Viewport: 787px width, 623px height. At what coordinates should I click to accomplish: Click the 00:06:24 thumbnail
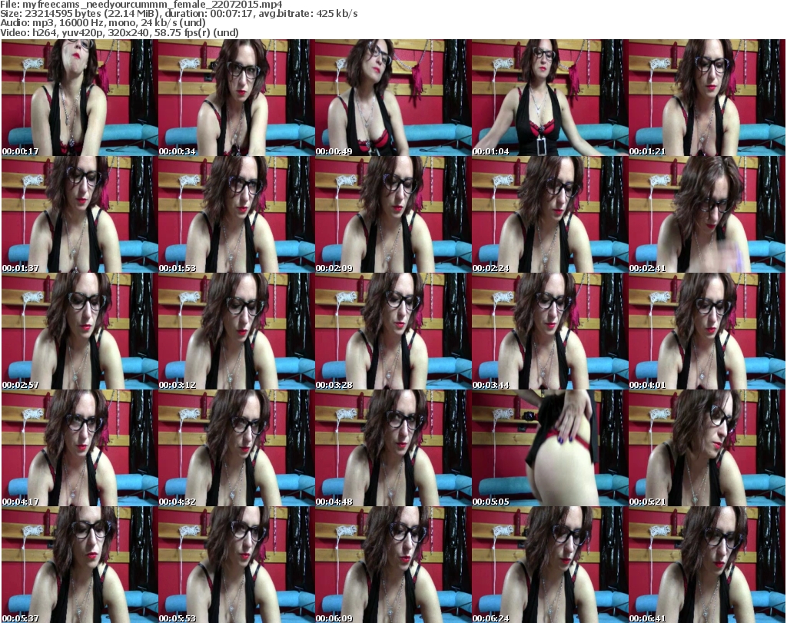(x=550, y=565)
